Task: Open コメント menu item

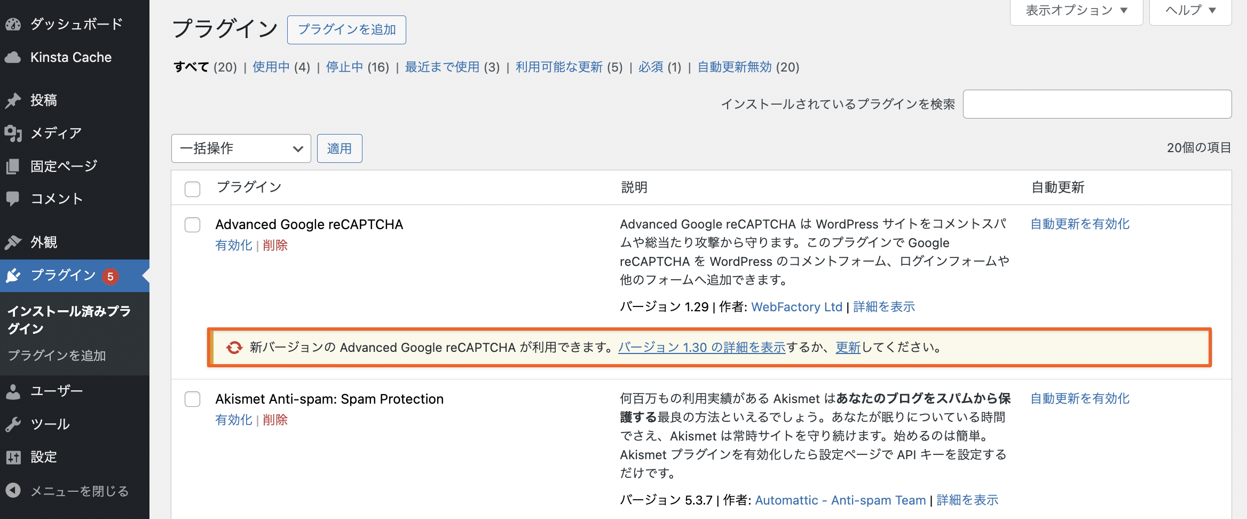Action: coord(75,199)
